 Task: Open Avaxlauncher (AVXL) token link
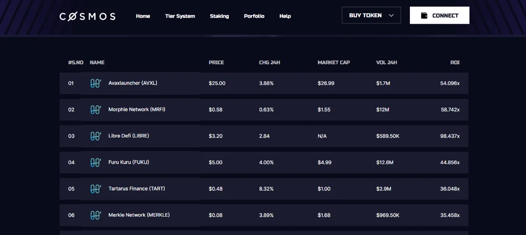click(x=133, y=83)
